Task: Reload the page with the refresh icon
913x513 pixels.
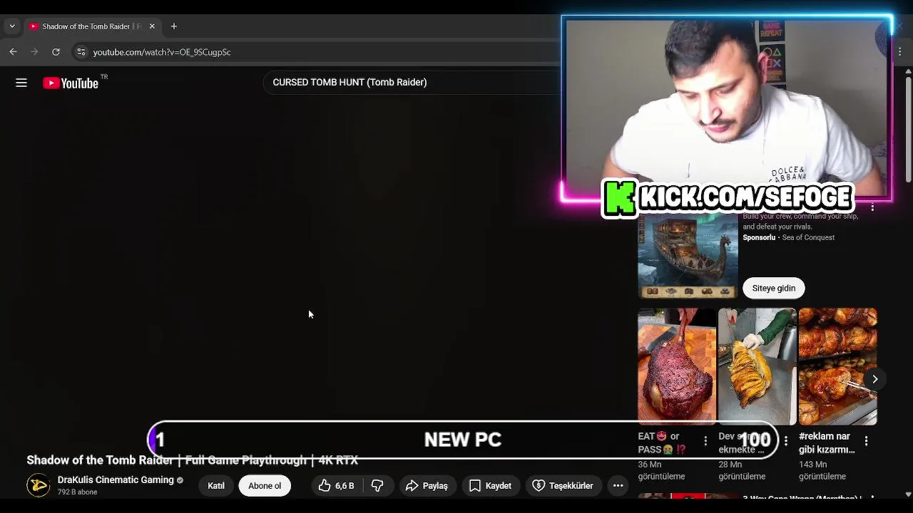Action: coord(56,52)
